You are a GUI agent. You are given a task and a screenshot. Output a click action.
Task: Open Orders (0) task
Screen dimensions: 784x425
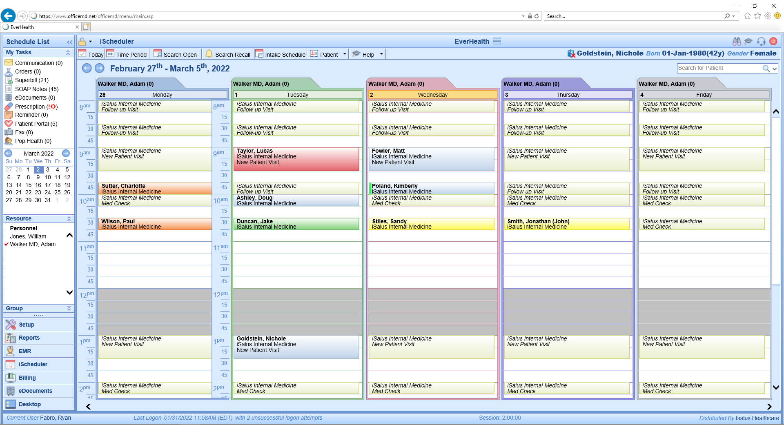pyautogui.click(x=23, y=71)
